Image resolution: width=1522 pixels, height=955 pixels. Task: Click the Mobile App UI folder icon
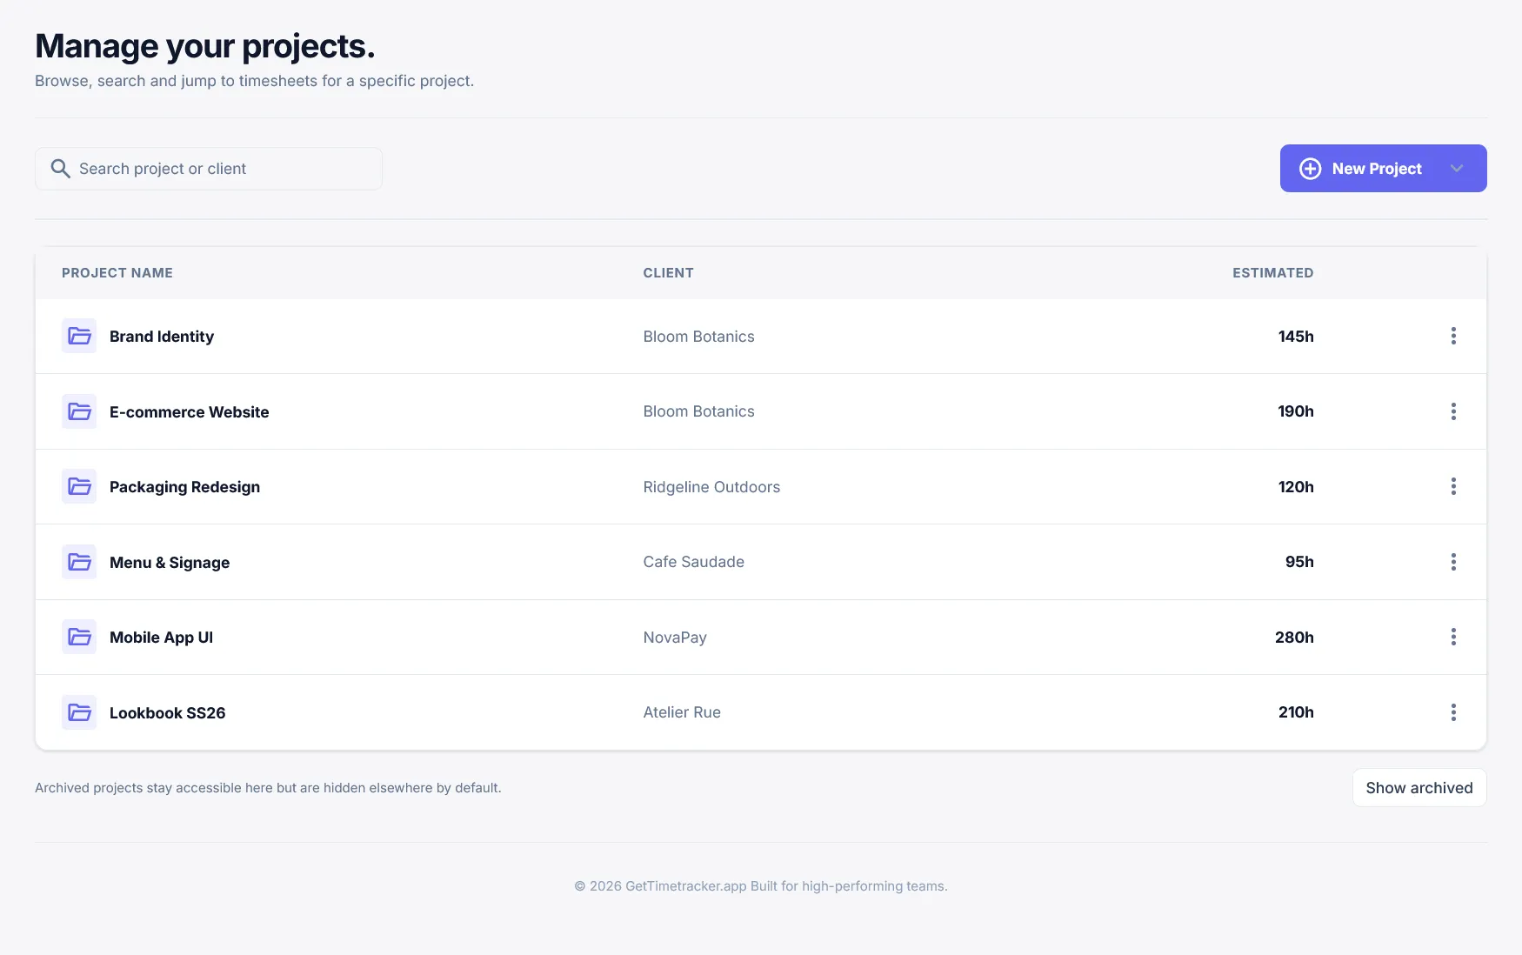coord(79,637)
